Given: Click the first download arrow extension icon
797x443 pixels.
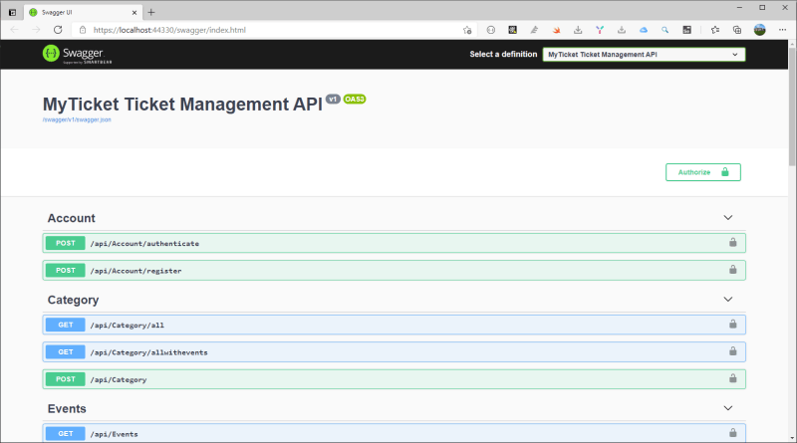Looking at the screenshot, I should click(578, 30).
